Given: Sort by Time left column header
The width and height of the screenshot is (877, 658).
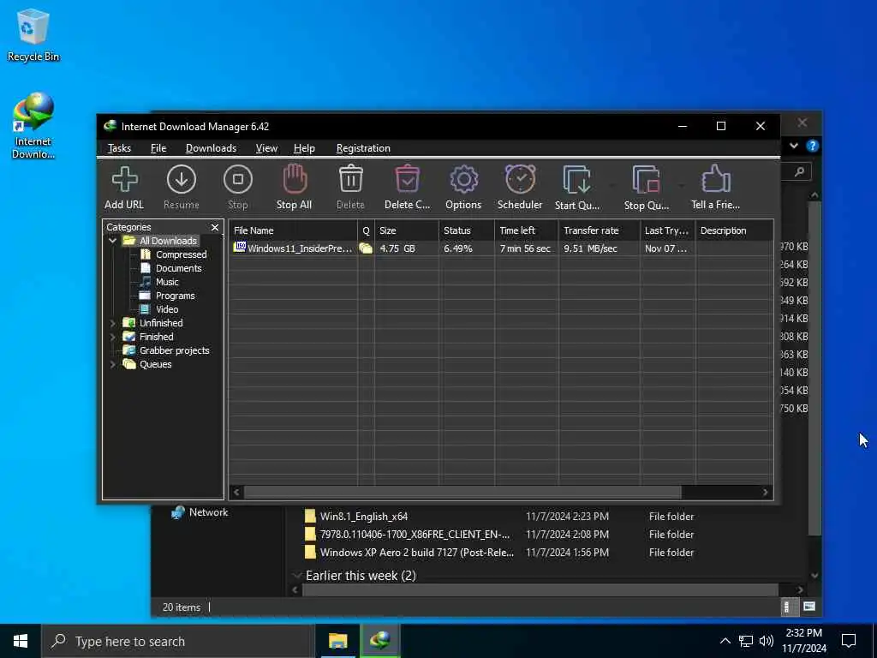Looking at the screenshot, I should [x=527, y=230].
